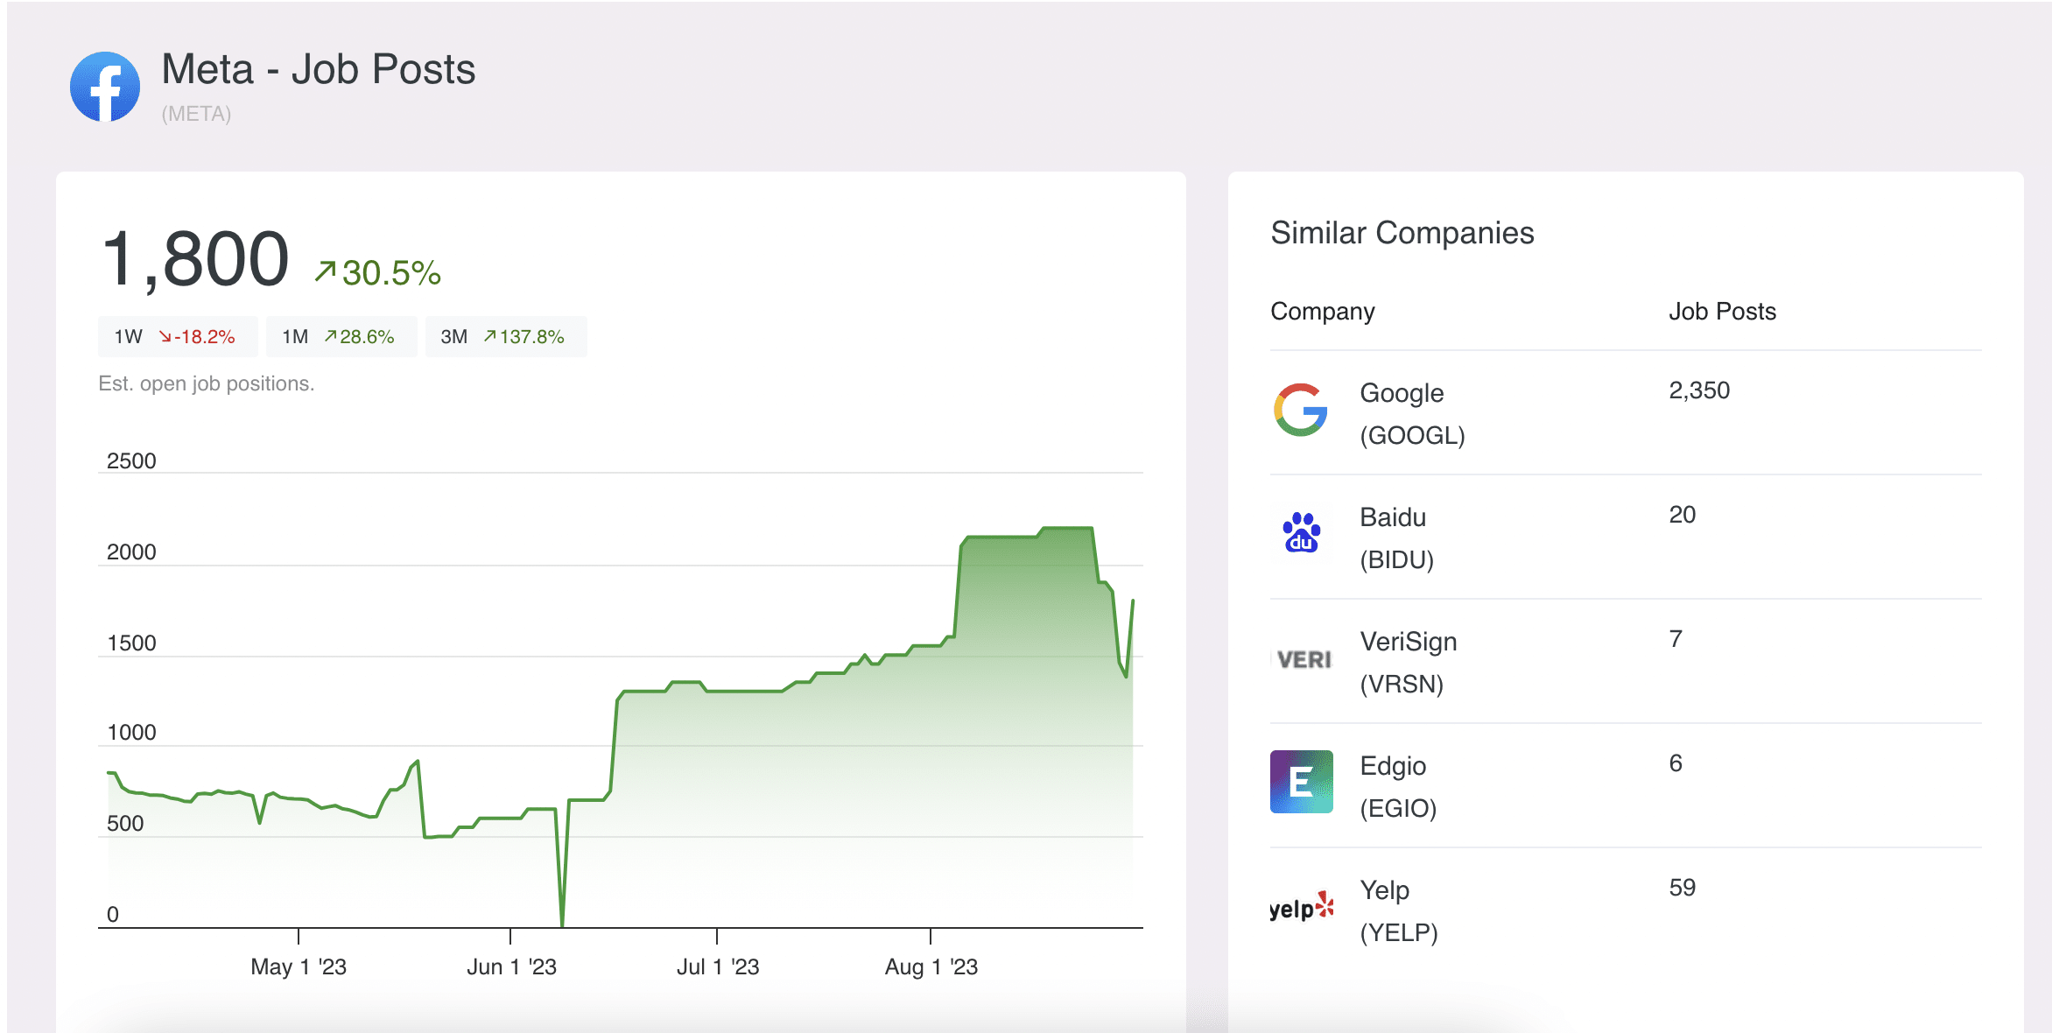
Task: Click the 'Jul 1 '23' axis label
Action: [718, 966]
